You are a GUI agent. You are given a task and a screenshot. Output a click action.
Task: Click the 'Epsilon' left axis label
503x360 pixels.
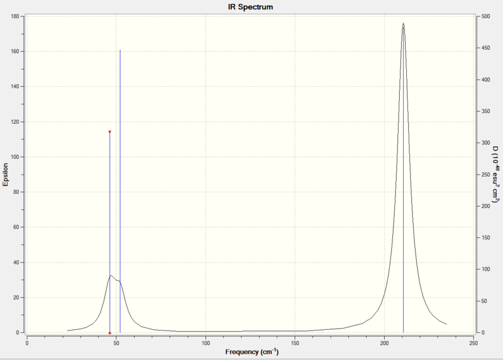coord(6,175)
